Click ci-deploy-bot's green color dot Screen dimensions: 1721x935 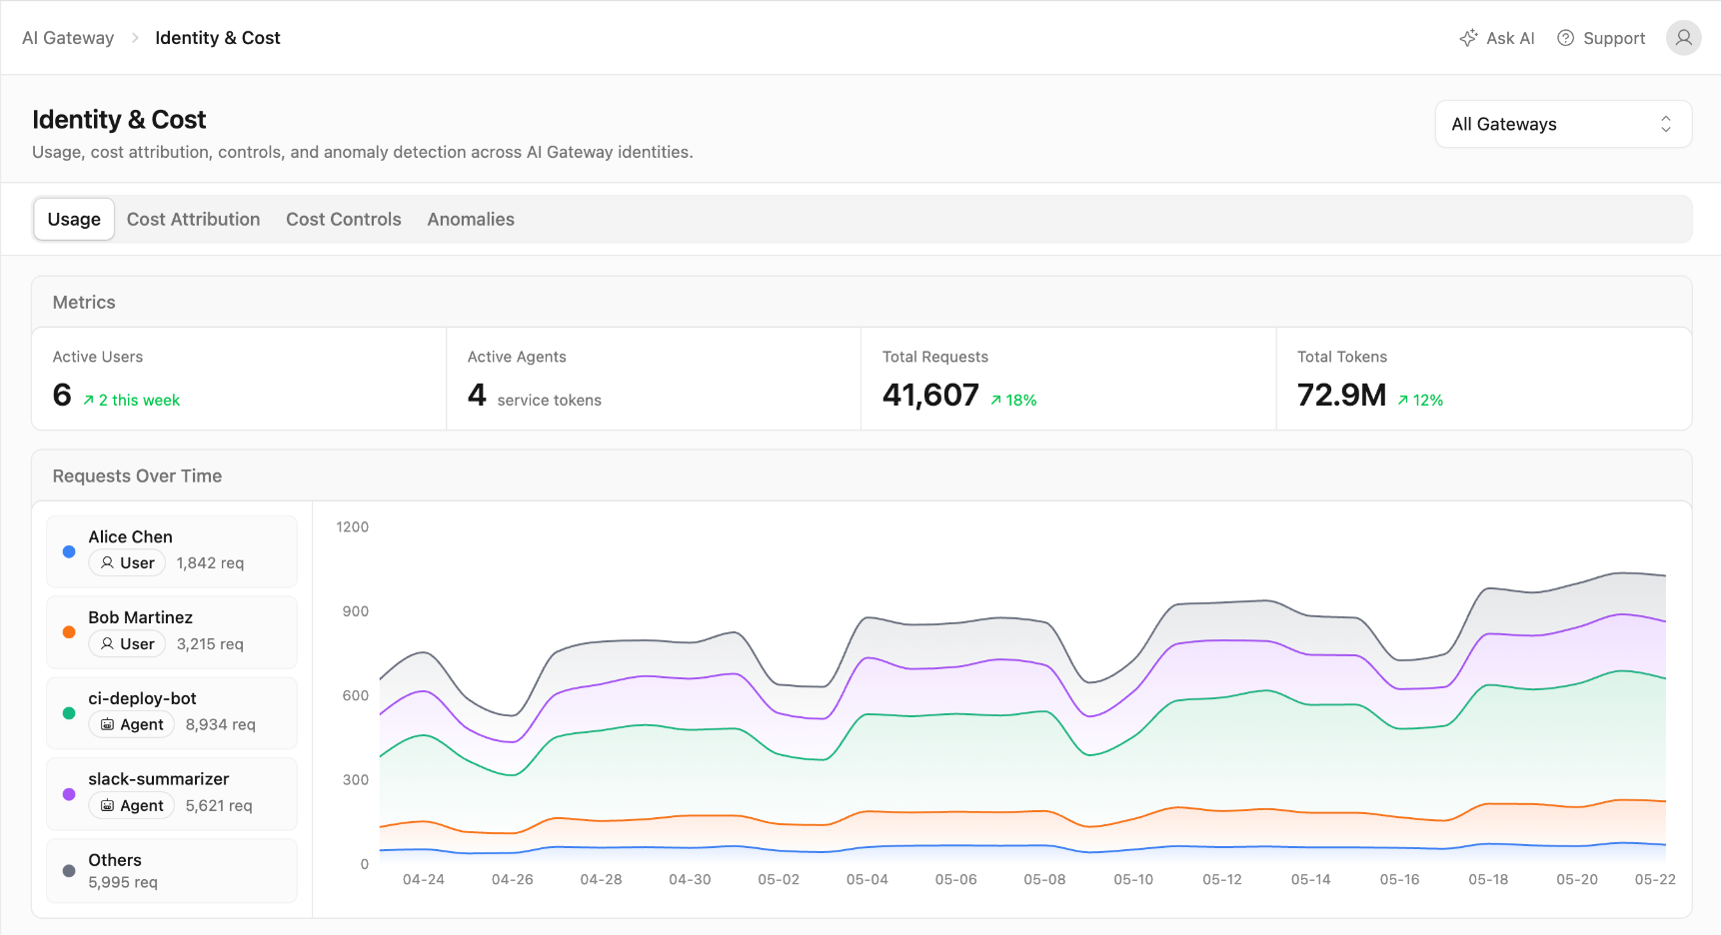(x=69, y=713)
